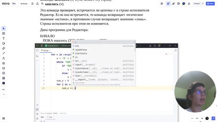Click the blue Miro navigation button

[213, 118]
